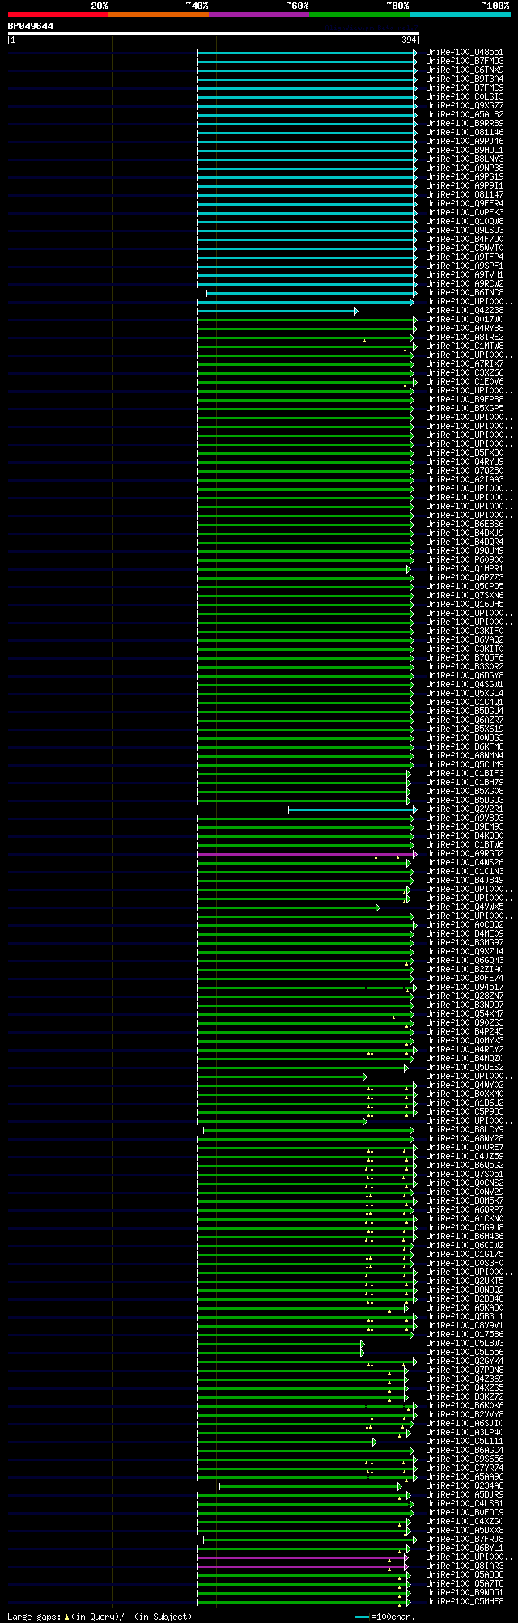The height and width of the screenshot is (1623, 518).
Task: Open hit UniRef100_Q7S051
Action: click(465, 1174)
